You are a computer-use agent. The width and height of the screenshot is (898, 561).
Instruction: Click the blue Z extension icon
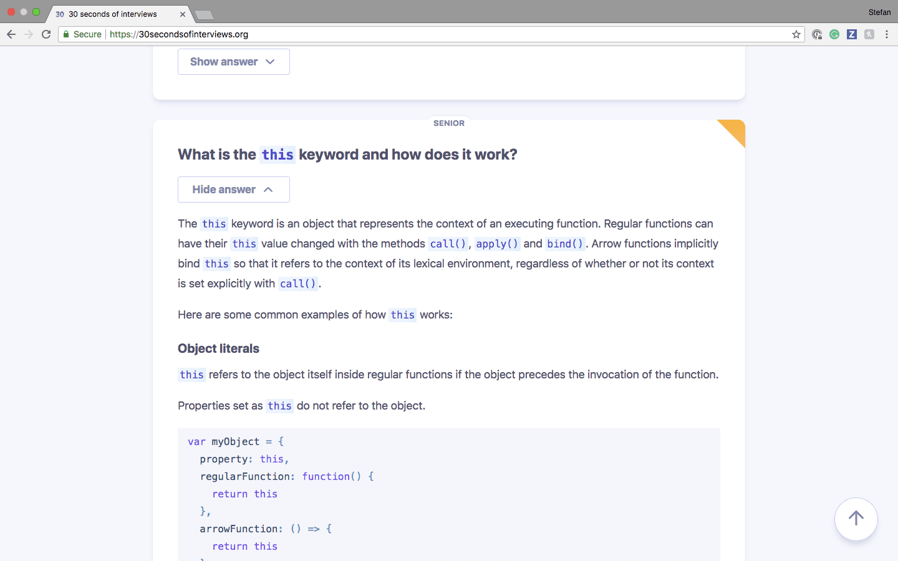point(852,34)
